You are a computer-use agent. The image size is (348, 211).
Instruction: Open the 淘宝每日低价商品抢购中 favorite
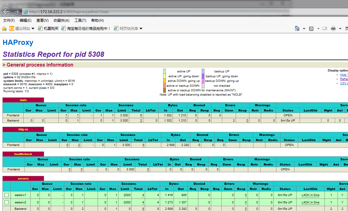[86, 29]
